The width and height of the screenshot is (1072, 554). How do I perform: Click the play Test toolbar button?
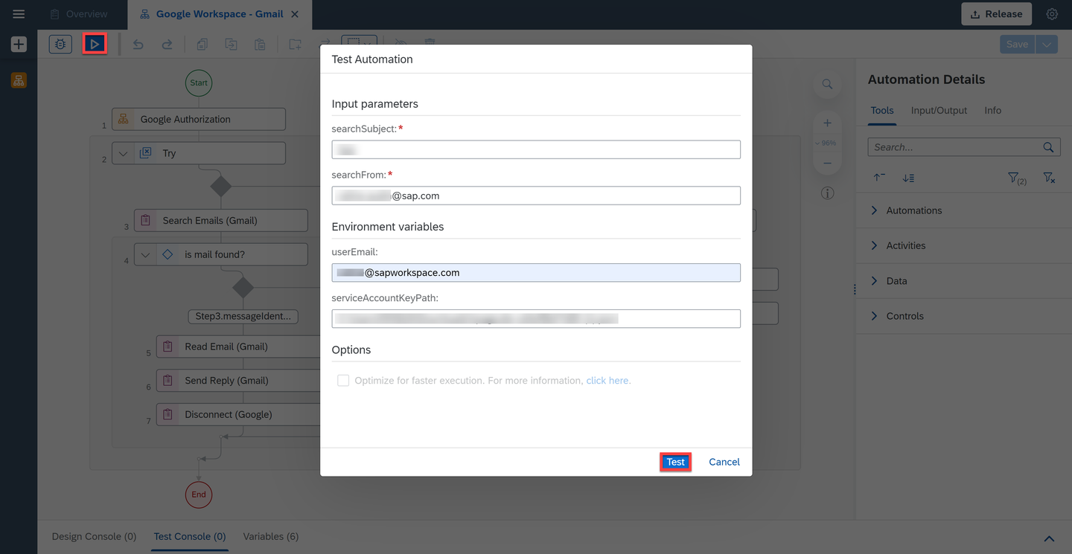(95, 45)
